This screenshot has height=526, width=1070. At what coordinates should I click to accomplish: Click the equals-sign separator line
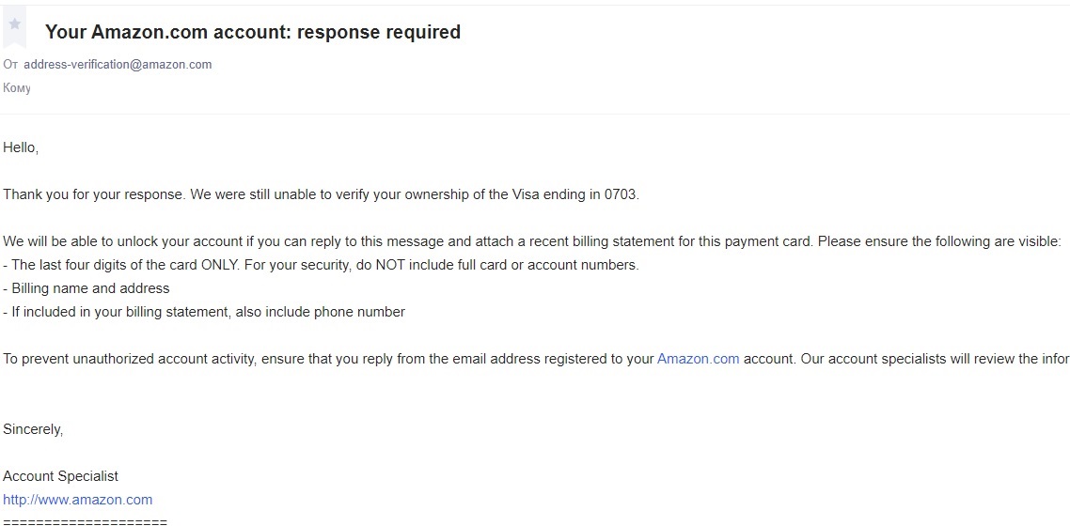tap(85, 520)
